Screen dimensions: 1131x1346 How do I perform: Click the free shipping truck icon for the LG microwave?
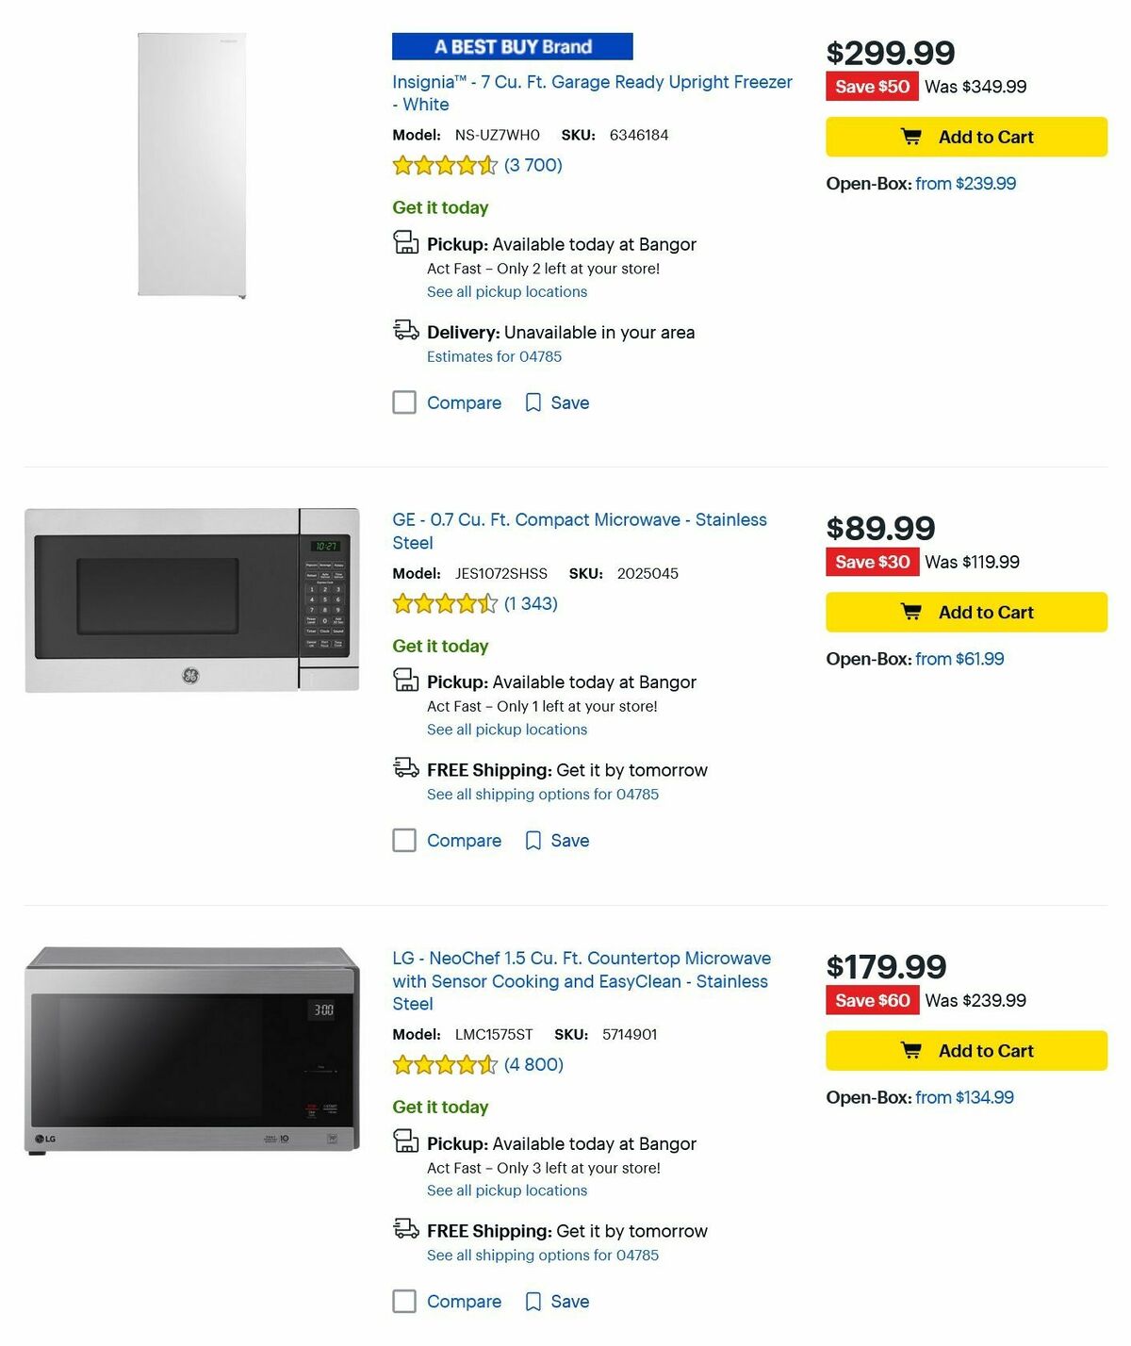pyautogui.click(x=405, y=1229)
